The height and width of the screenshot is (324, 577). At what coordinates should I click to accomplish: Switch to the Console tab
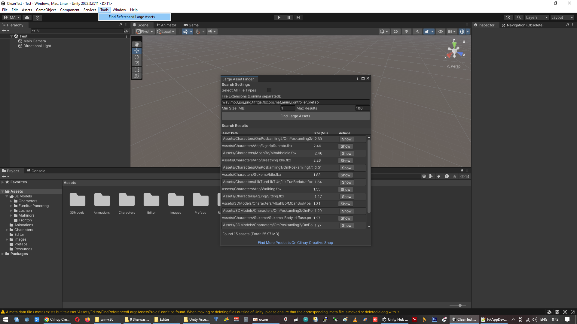36,171
